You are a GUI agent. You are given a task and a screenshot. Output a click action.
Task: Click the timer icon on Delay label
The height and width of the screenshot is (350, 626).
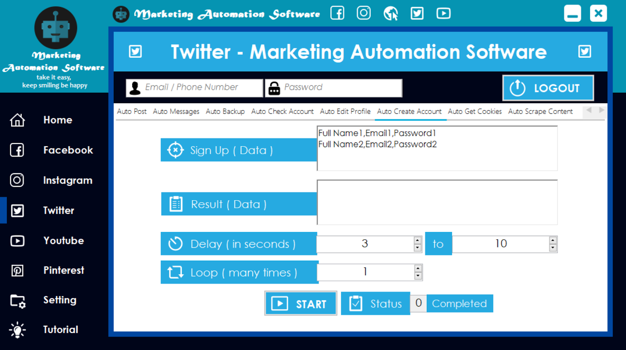(x=175, y=244)
